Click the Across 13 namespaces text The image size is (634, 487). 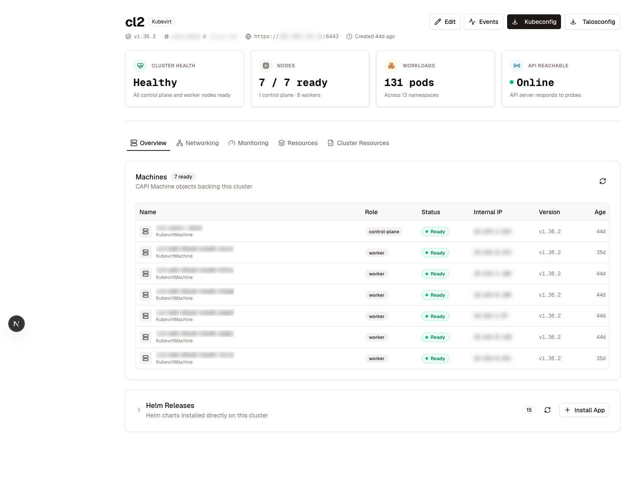412,95
